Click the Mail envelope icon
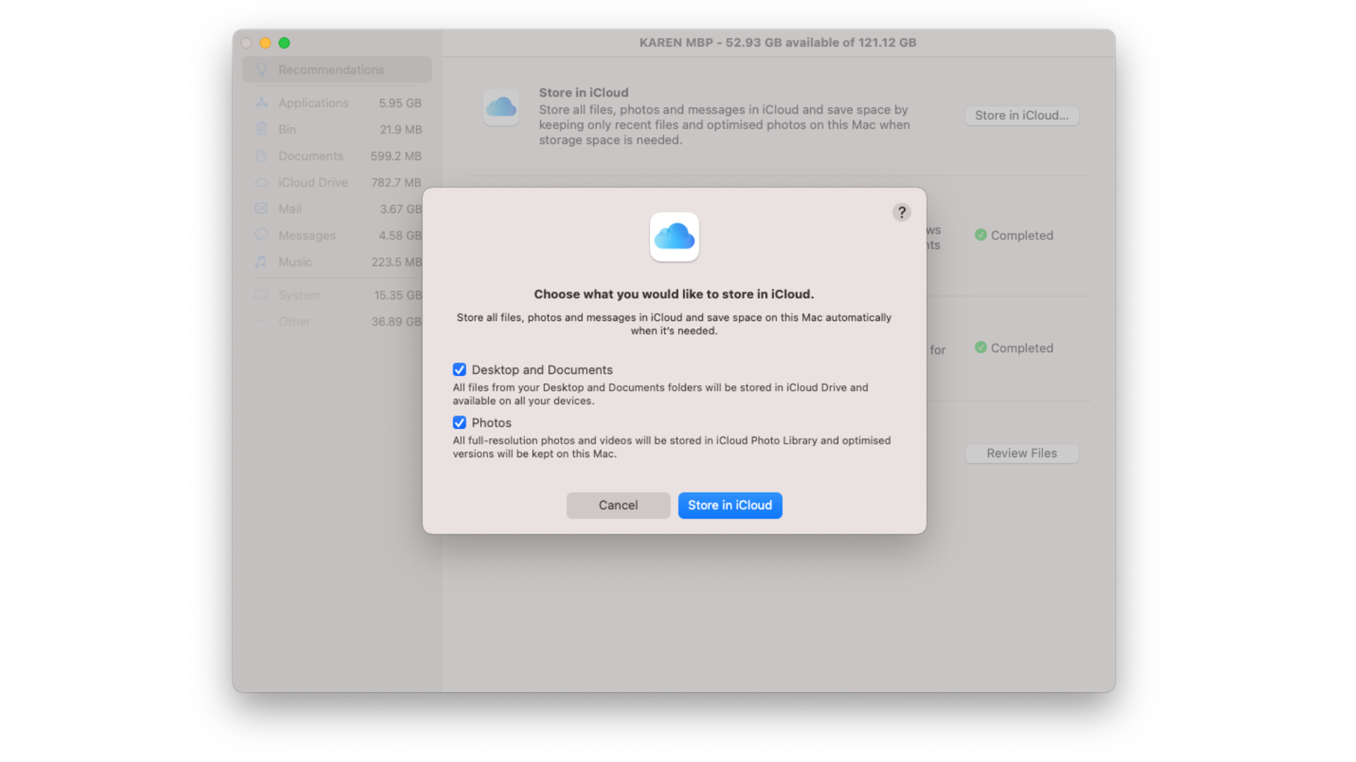1356x762 pixels. click(x=261, y=209)
